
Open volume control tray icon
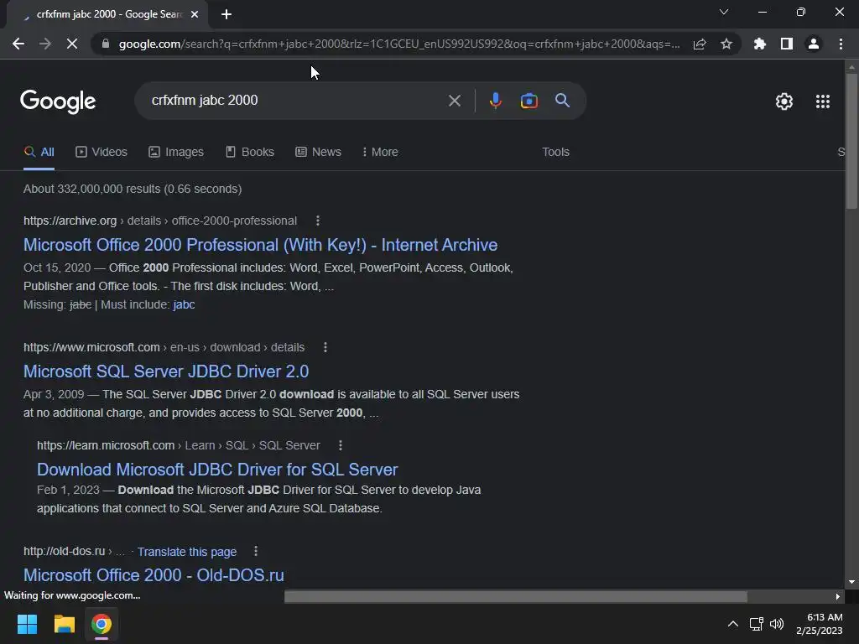[777, 624]
